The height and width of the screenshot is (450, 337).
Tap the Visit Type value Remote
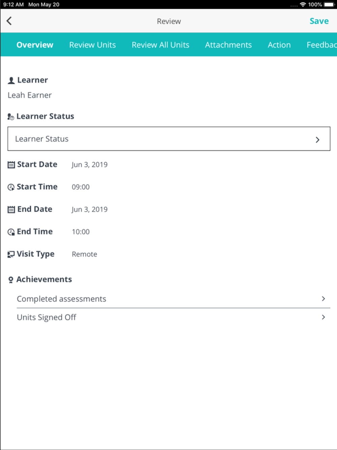click(x=84, y=254)
